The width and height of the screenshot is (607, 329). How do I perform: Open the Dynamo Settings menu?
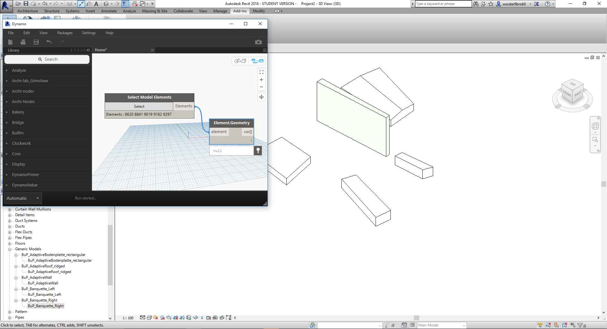pos(89,33)
